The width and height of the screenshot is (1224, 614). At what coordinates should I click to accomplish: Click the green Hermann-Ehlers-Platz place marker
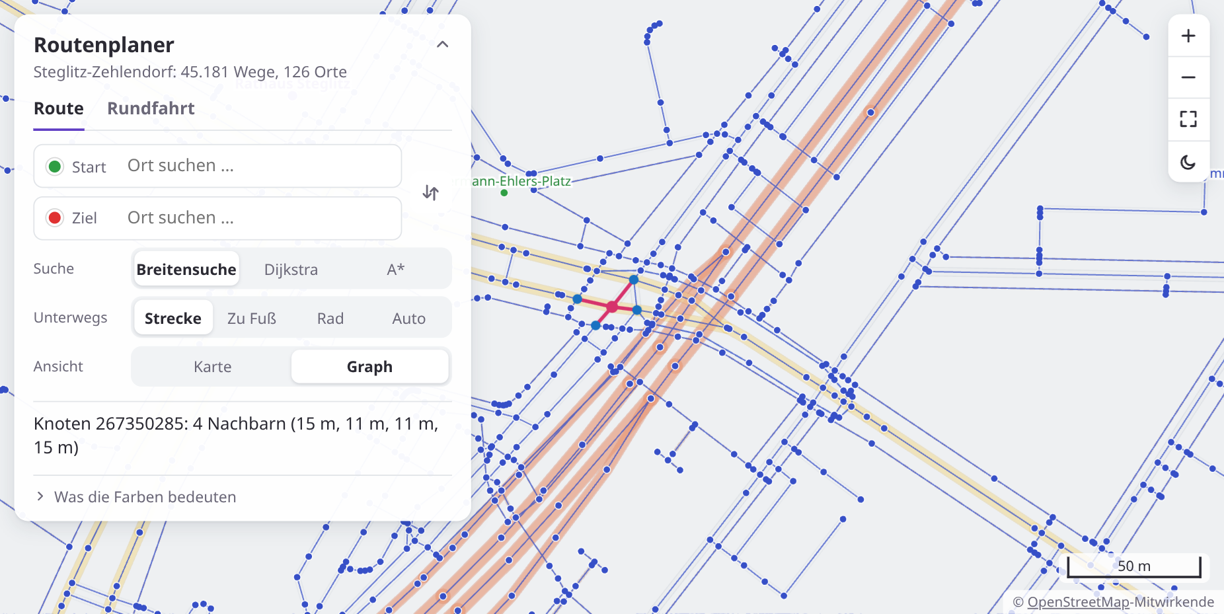point(504,193)
